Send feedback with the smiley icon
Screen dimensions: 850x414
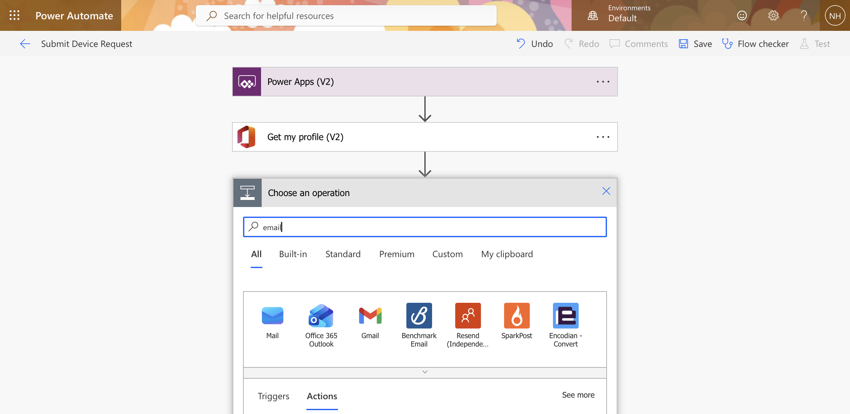(742, 15)
